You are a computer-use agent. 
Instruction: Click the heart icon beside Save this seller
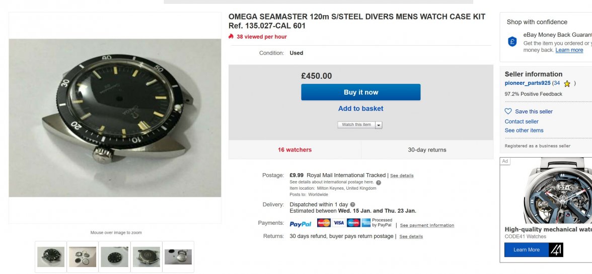point(508,111)
